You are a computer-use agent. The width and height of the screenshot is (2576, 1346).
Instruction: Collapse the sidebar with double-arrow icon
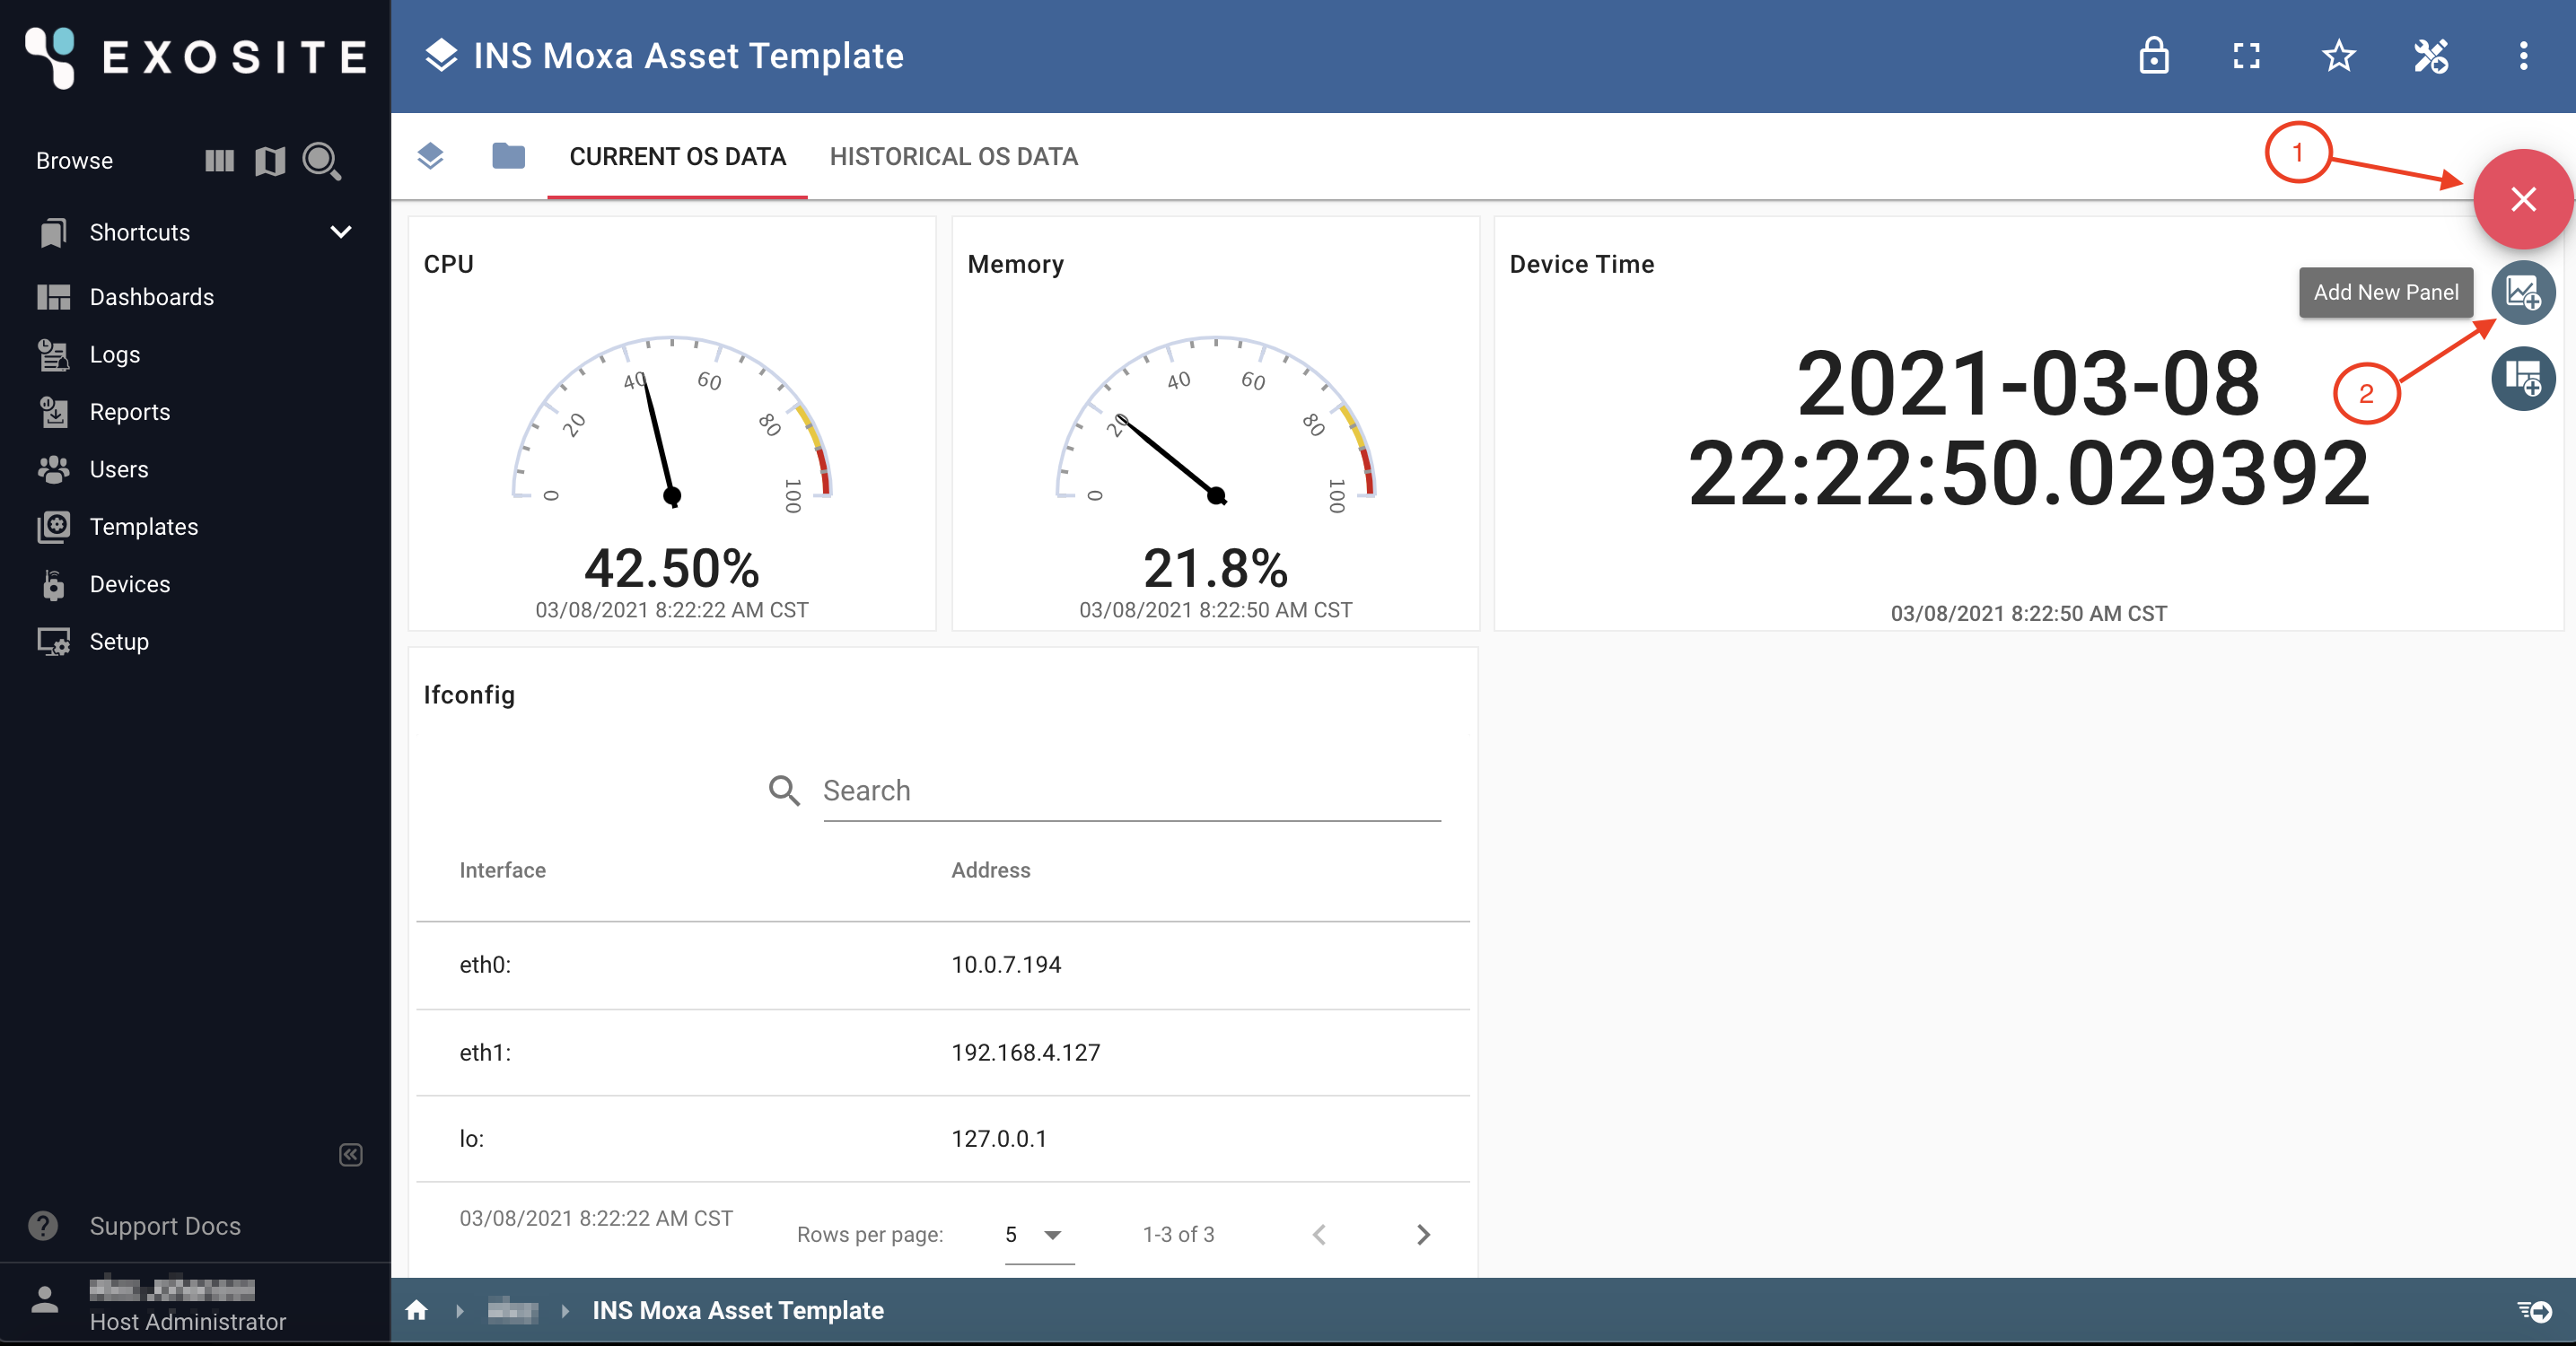pyautogui.click(x=350, y=1155)
